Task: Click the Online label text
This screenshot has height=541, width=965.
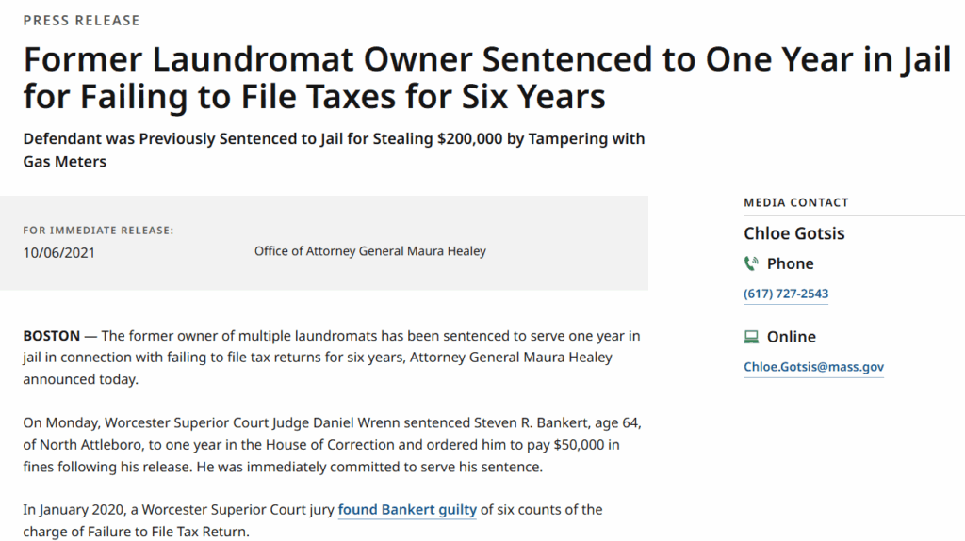Action: pos(792,337)
